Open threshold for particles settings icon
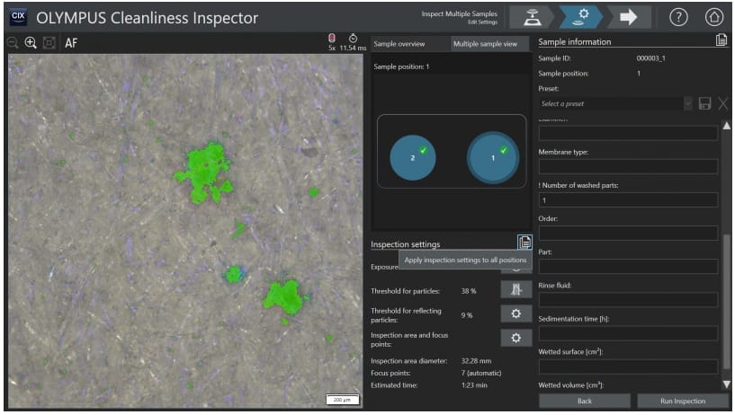The image size is (735, 415). tap(515, 289)
